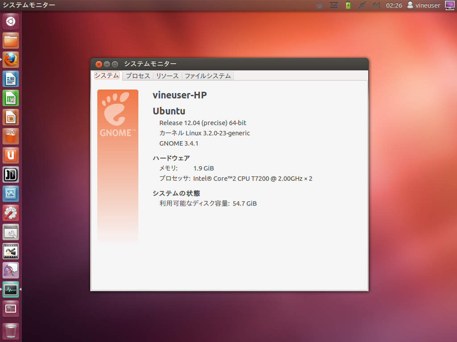Image resolution: width=457 pixels, height=342 pixels.
Task: Open the blue waveform monitor launcher icon
Action: [11, 194]
